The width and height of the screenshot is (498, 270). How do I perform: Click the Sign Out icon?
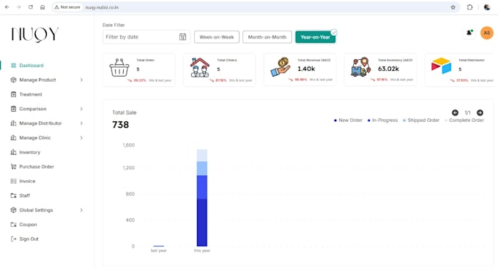pyautogui.click(x=13, y=239)
